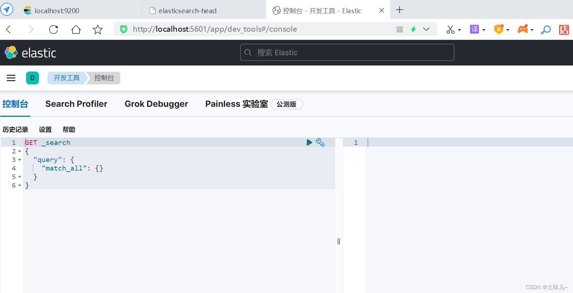
Task: Close the Elastic dev tools tab
Action: [x=382, y=10]
